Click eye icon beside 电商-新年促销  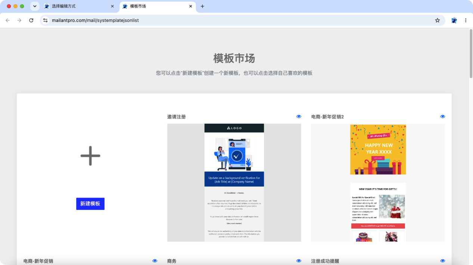click(x=155, y=261)
